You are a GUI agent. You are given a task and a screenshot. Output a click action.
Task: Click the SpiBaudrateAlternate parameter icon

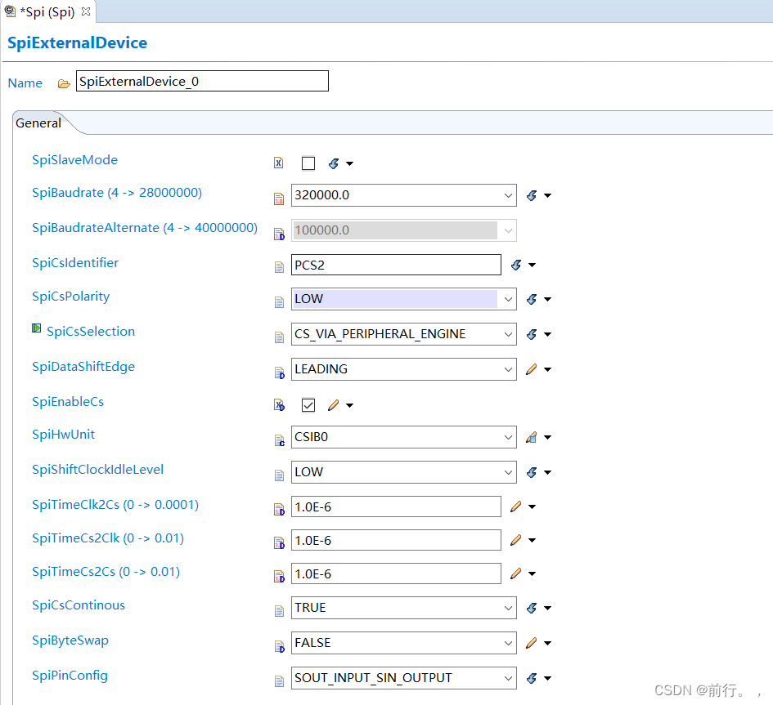279,234
